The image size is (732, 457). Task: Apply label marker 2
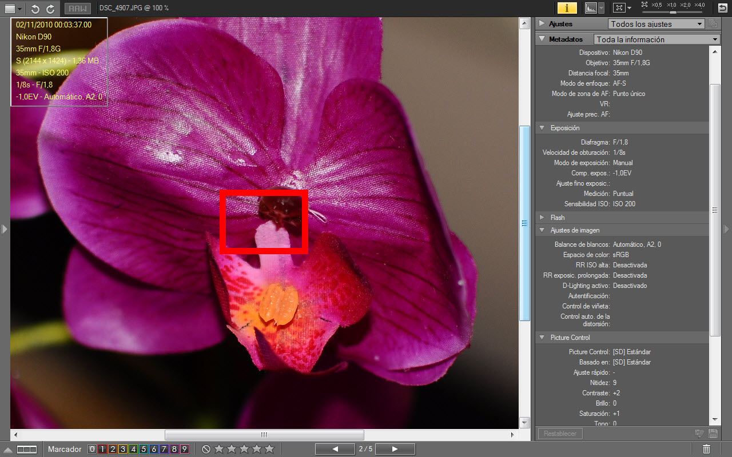point(113,449)
